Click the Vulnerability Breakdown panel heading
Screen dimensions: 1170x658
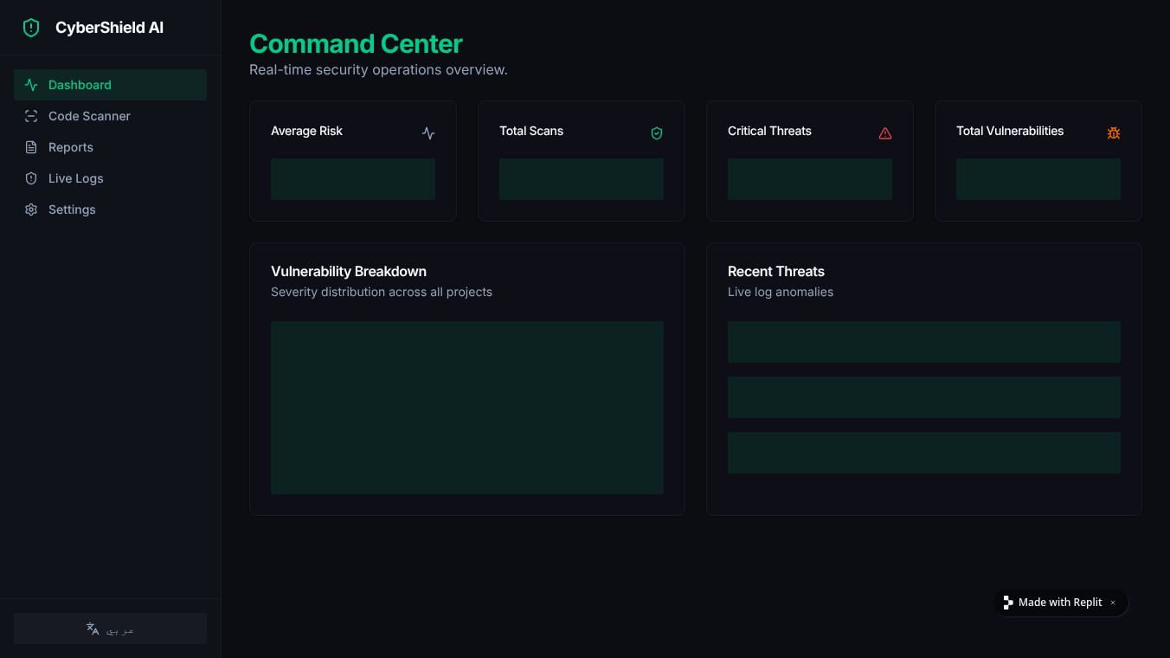click(349, 271)
